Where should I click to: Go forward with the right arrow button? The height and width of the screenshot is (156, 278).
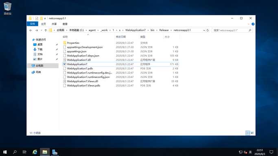(37, 30)
